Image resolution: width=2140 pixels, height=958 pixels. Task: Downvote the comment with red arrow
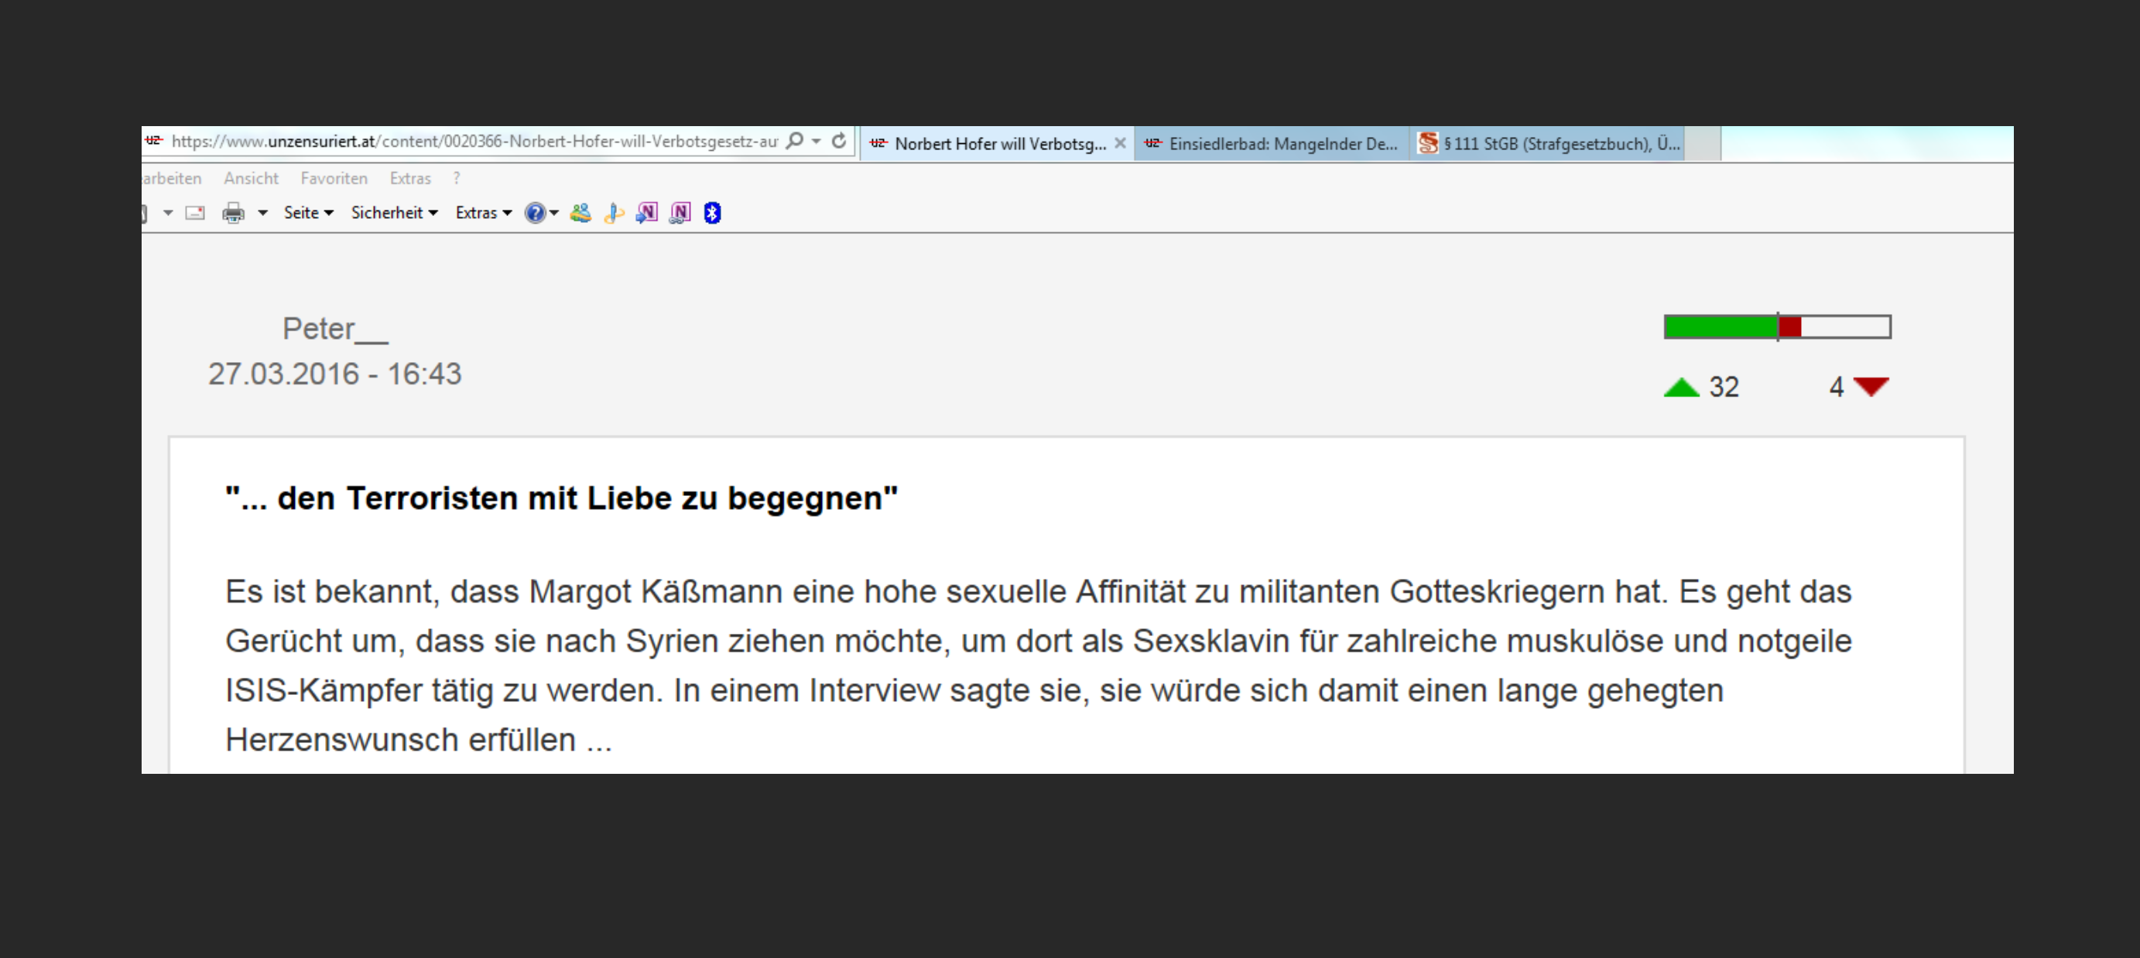pyautogui.click(x=1871, y=387)
